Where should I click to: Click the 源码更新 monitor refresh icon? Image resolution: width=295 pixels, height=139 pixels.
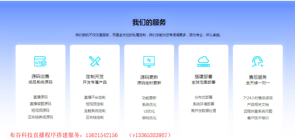coord(149,61)
